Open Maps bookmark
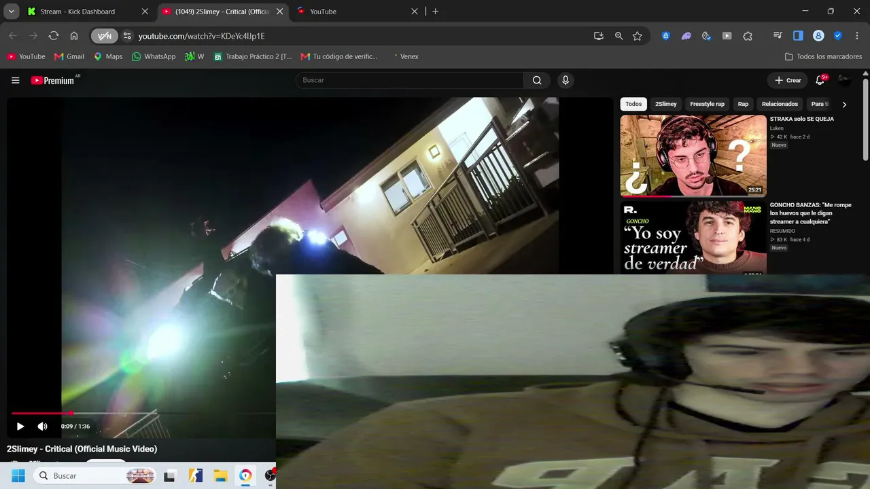 [108, 56]
